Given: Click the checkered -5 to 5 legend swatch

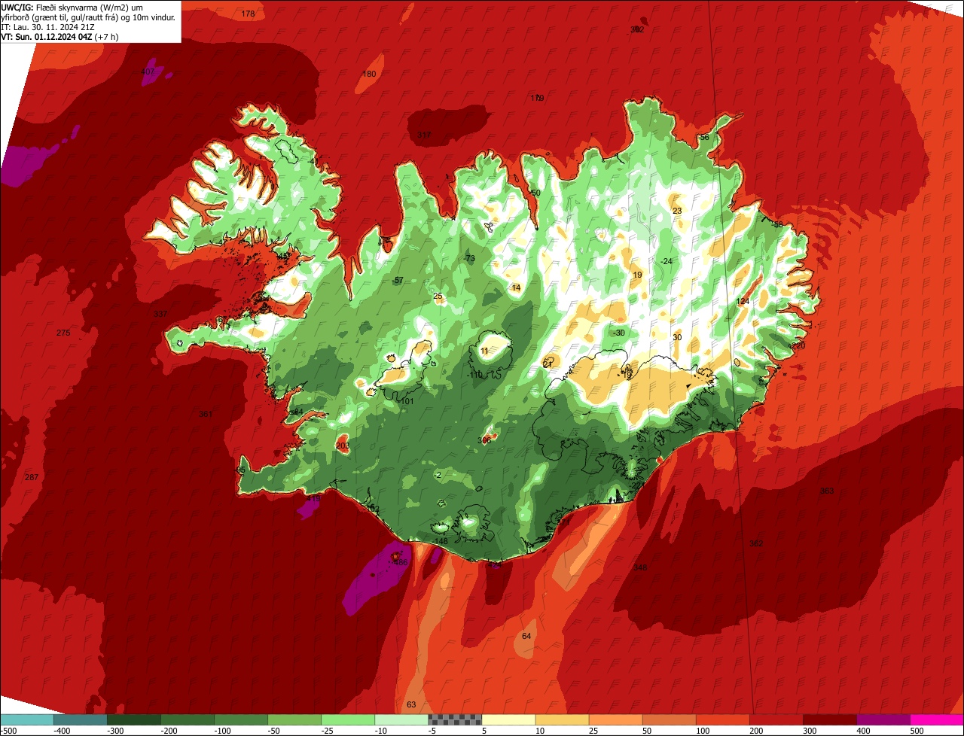Looking at the screenshot, I should pos(455,719).
